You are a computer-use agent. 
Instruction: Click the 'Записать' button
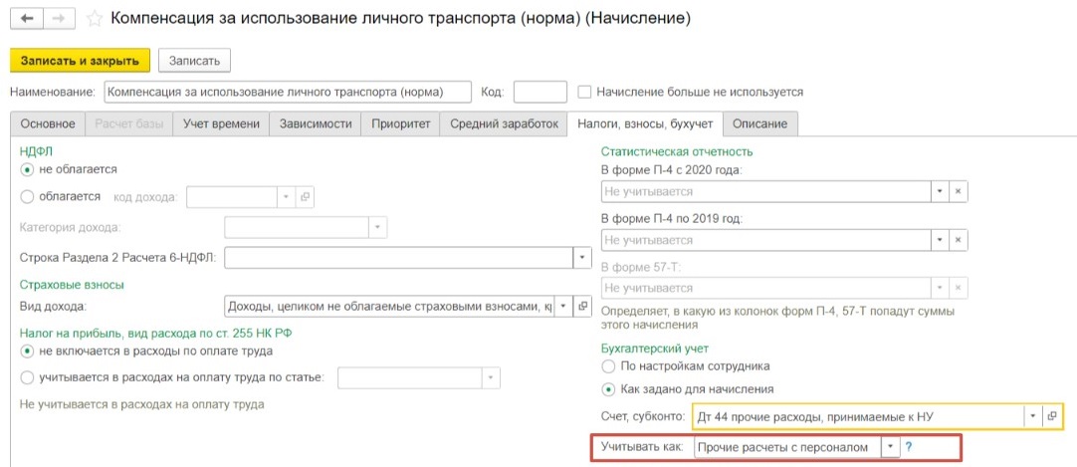pos(194,60)
